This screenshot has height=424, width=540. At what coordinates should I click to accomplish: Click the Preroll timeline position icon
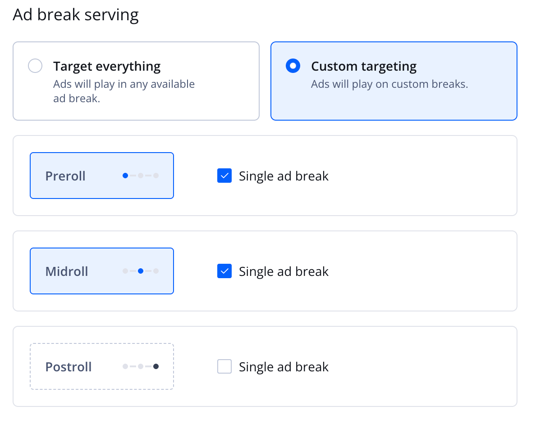tap(140, 175)
